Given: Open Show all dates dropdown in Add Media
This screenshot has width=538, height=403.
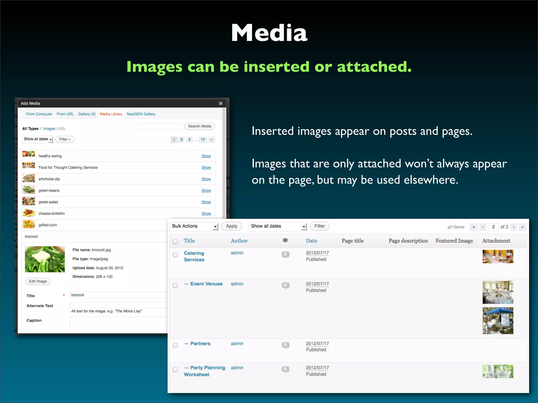Looking at the screenshot, I should 38,139.
